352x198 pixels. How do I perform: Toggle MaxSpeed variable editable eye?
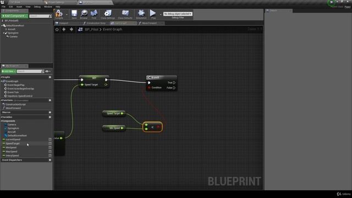click(x=50, y=152)
